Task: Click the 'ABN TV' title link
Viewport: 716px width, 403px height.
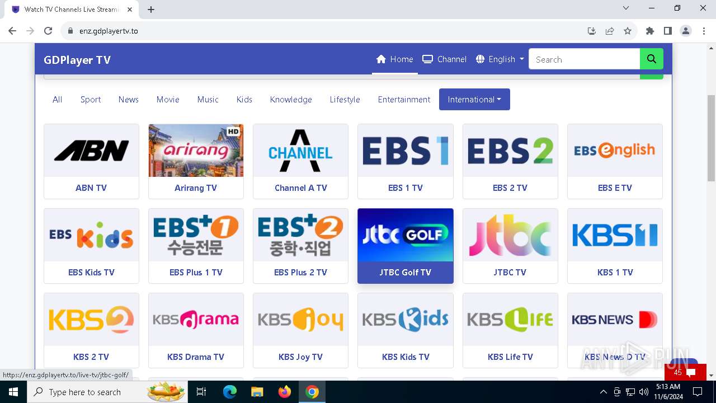Action: 91,188
